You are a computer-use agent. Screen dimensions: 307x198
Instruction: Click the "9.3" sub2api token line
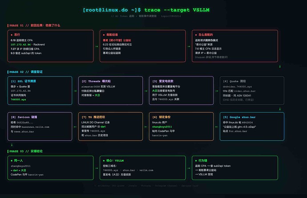[x=26, y=53]
